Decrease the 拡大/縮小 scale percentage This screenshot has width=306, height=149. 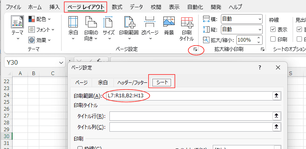coord(259,42)
